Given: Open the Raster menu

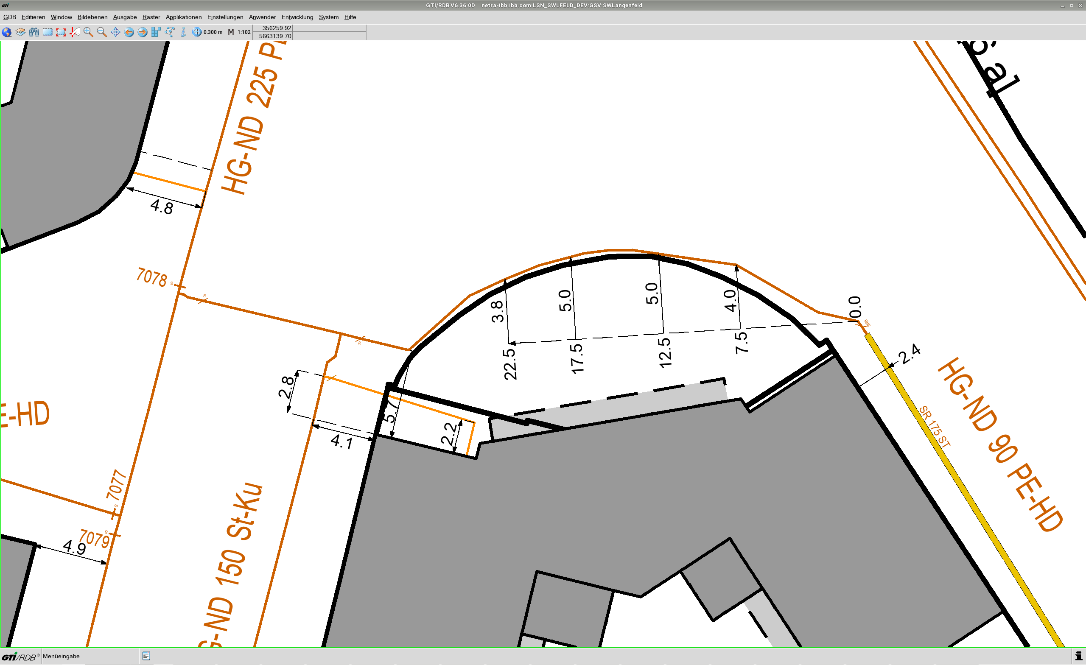Looking at the screenshot, I should point(151,17).
